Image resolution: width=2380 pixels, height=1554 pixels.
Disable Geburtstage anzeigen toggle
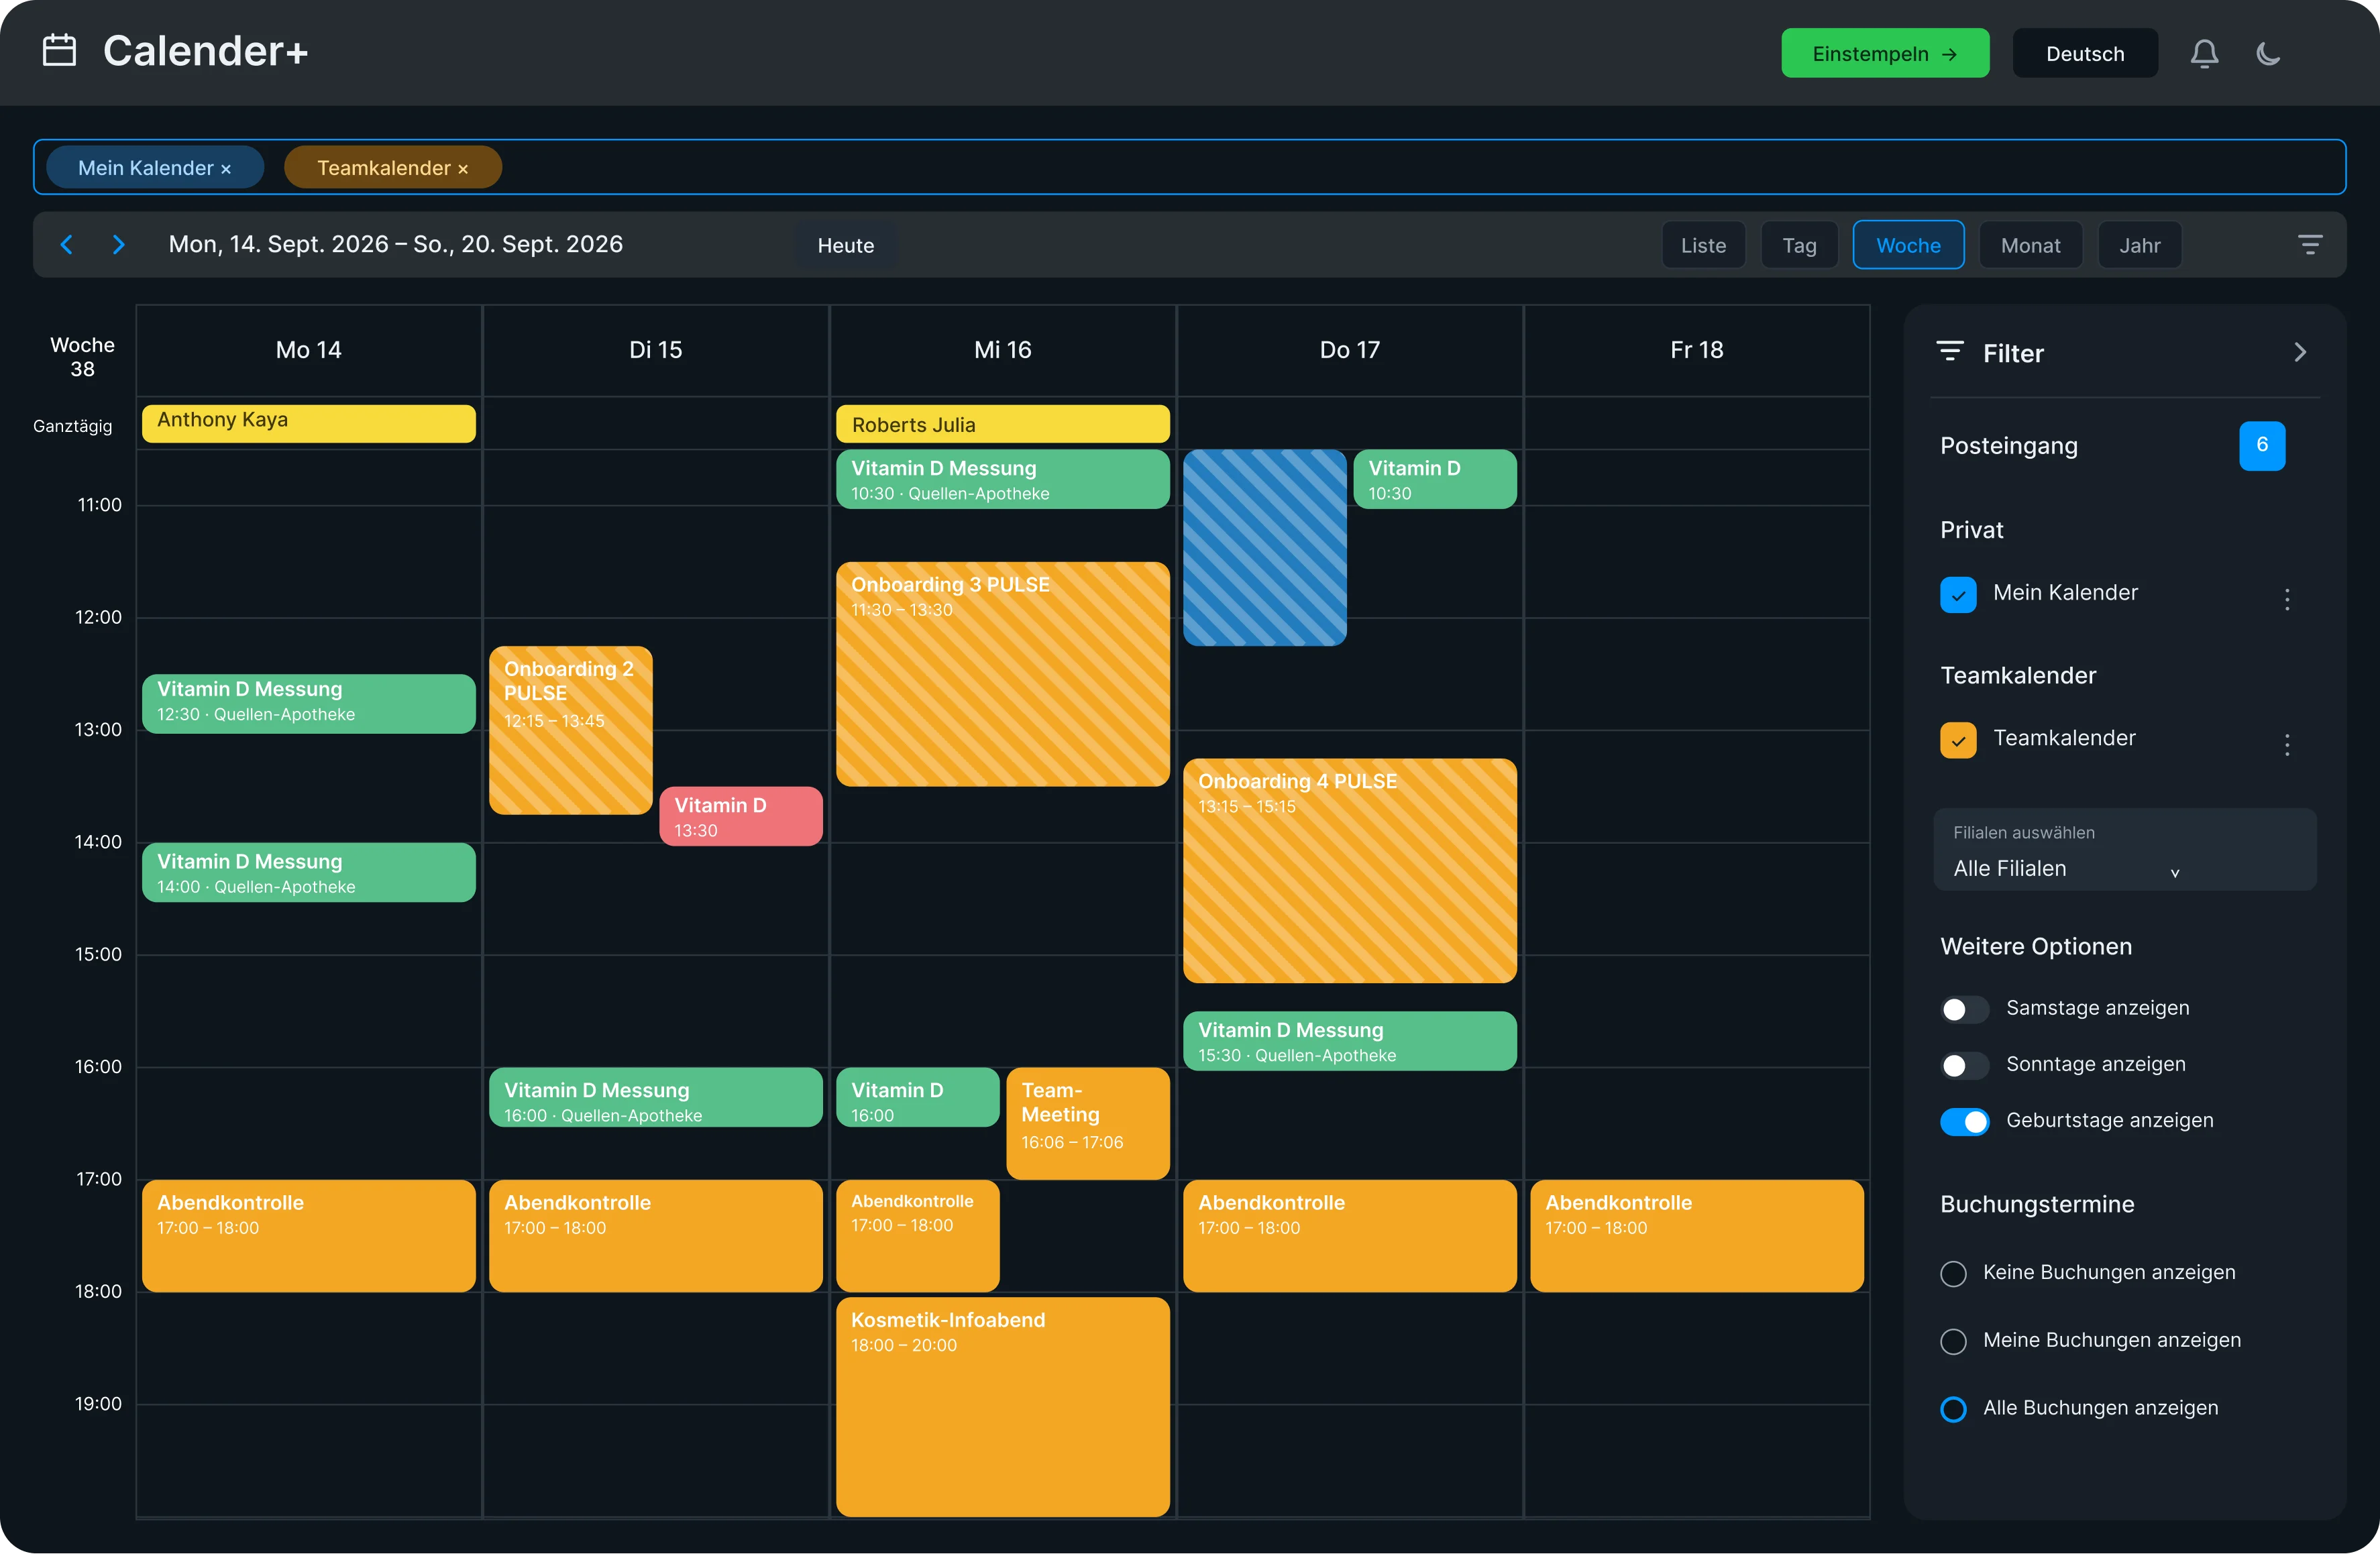click(1964, 1122)
